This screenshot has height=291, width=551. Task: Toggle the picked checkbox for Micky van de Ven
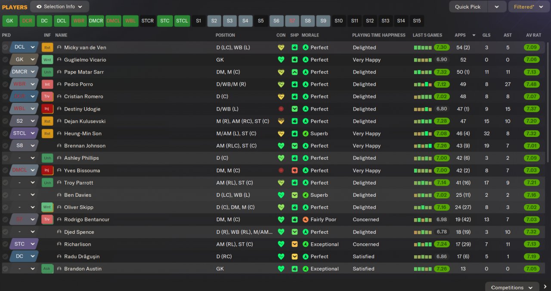pyautogui.click(x=5, y=47)
